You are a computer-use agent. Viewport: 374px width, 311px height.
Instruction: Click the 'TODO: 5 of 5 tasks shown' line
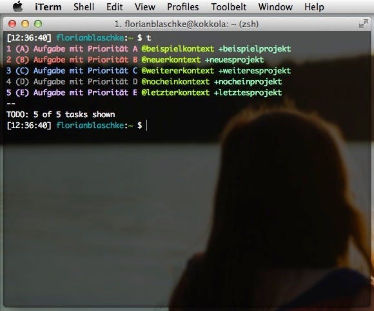pos(61,115)
